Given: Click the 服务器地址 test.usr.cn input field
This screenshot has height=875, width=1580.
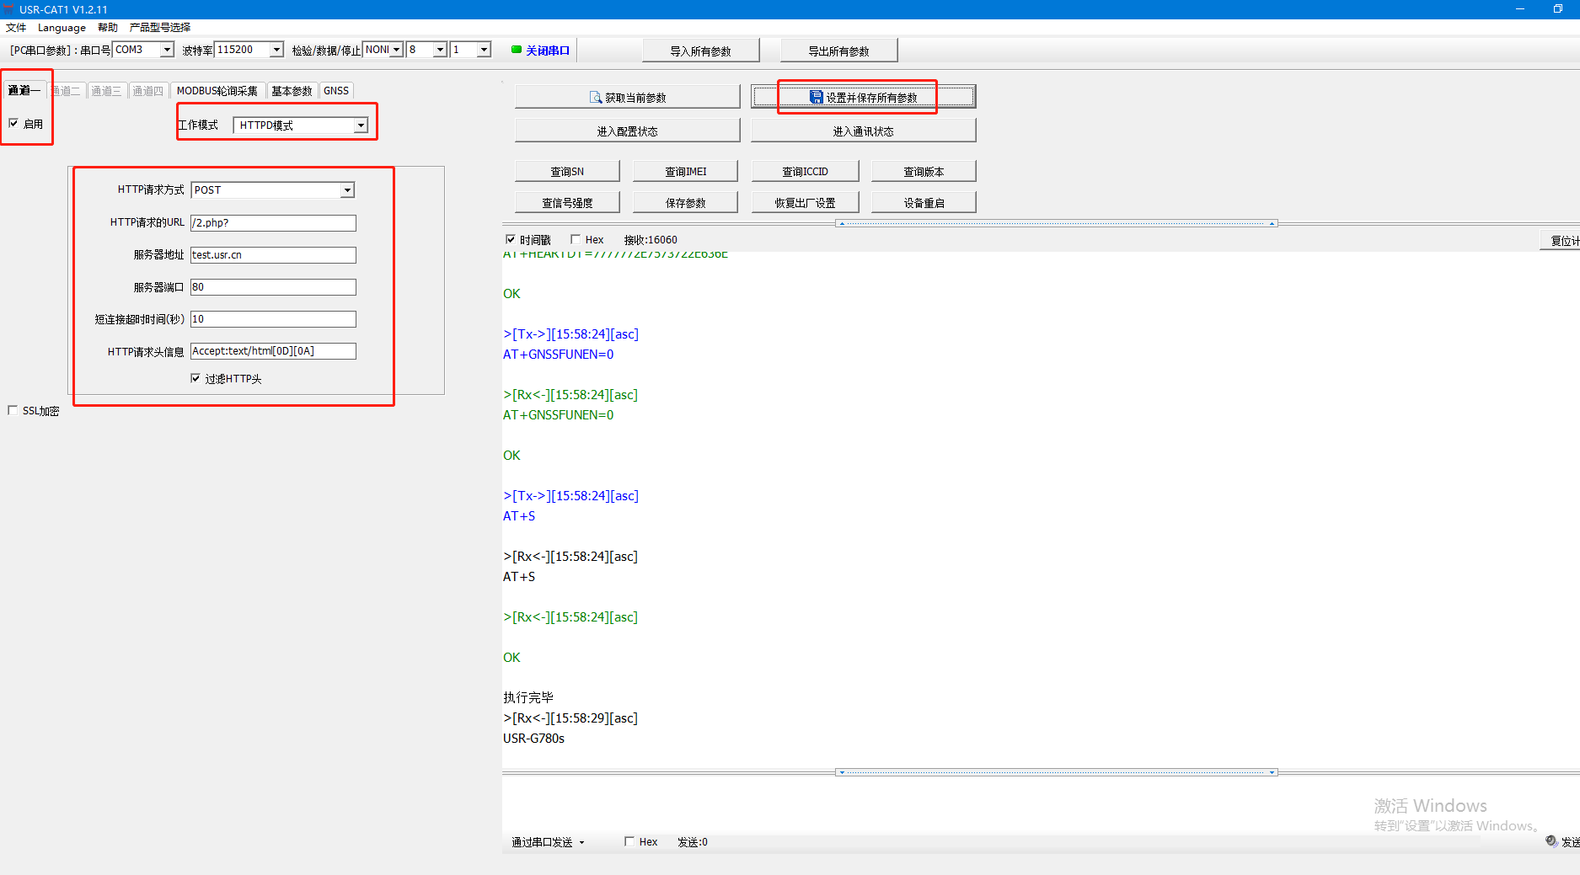Looking at the screenshot, I should pos(273,255).
